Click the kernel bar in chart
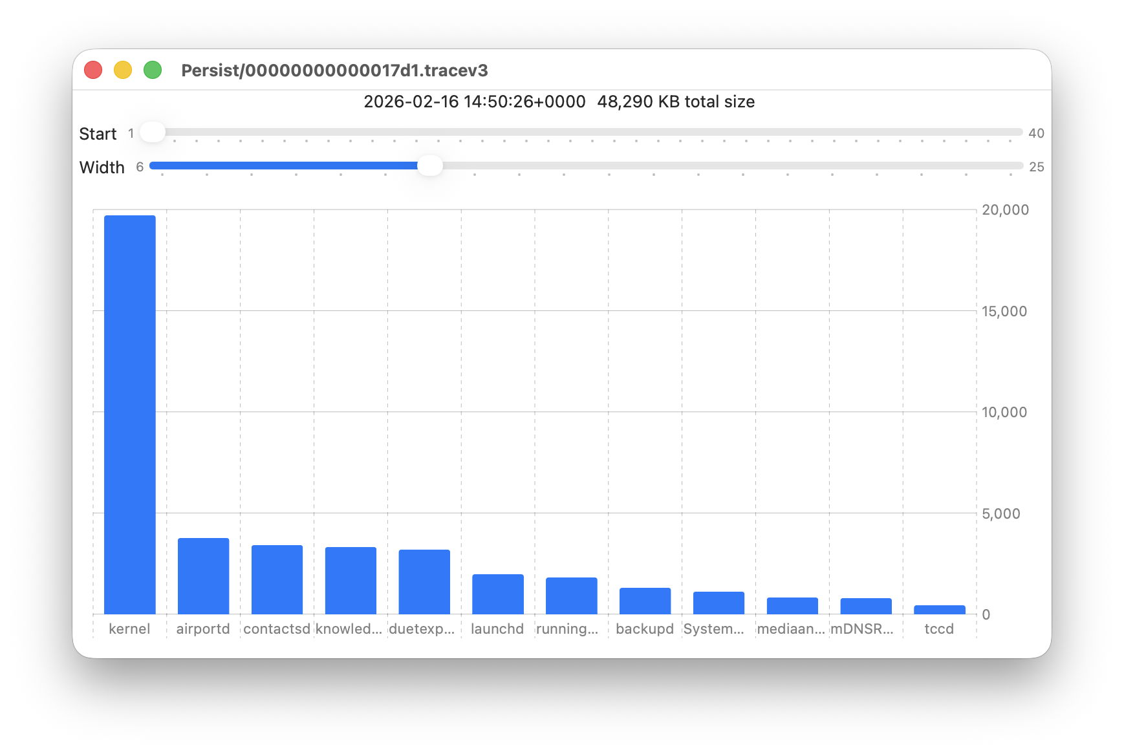Viewport: 1124px width, 754px height. [130, 415]
